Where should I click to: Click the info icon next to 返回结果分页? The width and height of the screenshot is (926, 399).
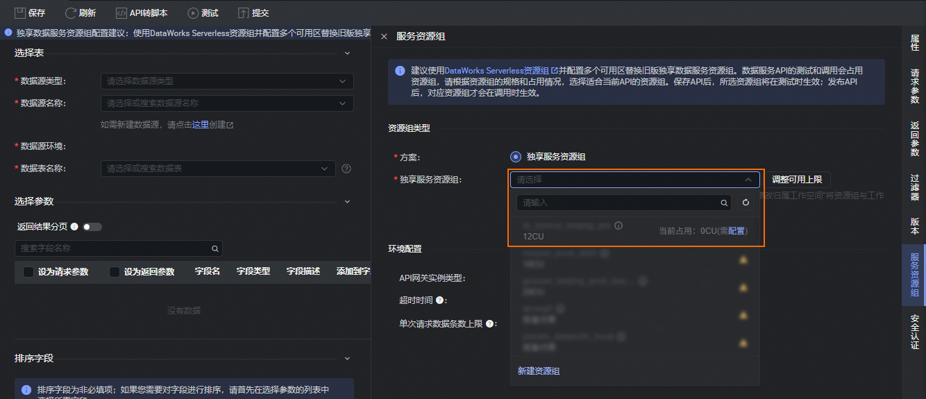tap(74, 227)
